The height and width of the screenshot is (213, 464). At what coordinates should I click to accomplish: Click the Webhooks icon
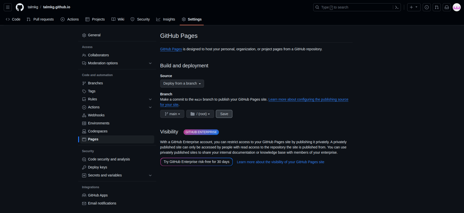[x=84, y=115]
